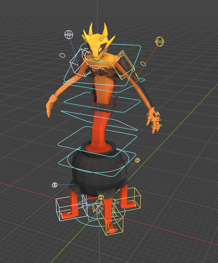The width and height of the screenshot is (218, 263).
Task: Pick the cyan neck ring control
Action: click(96, 60)
